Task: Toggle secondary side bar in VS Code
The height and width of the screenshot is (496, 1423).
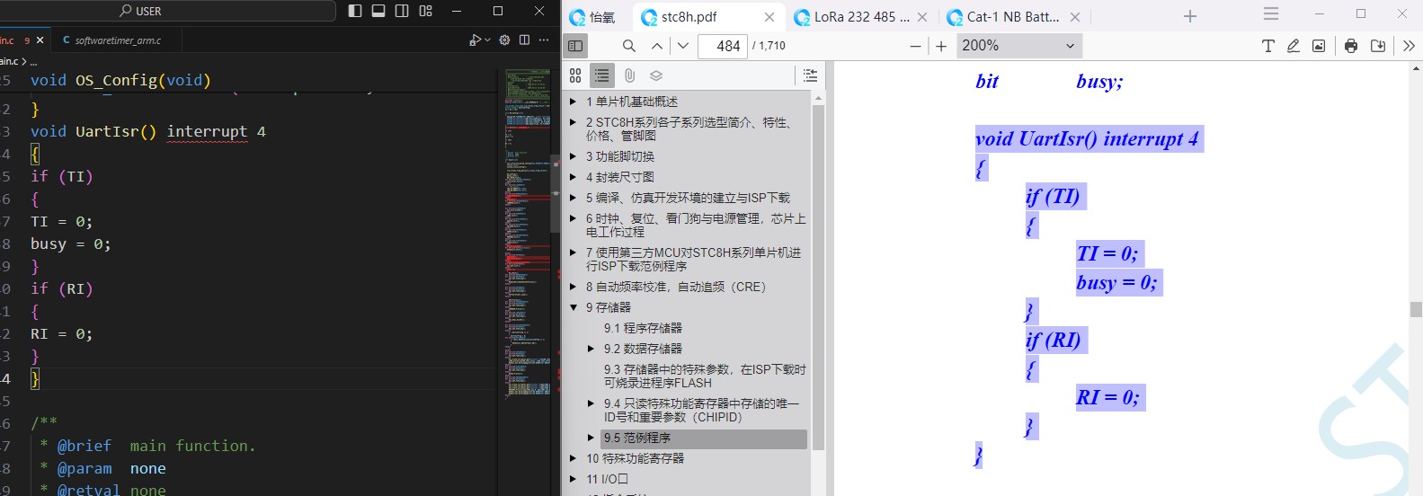Action: (x=402, y=11)
